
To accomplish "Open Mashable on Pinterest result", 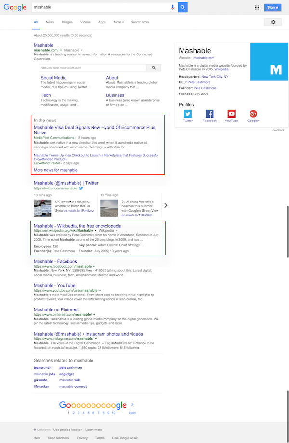I will [x=56, y=309].
